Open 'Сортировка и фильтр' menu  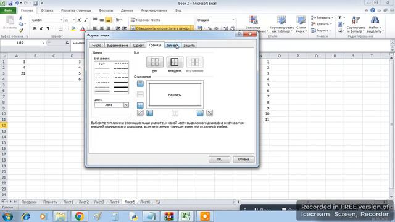coord(356,24)
